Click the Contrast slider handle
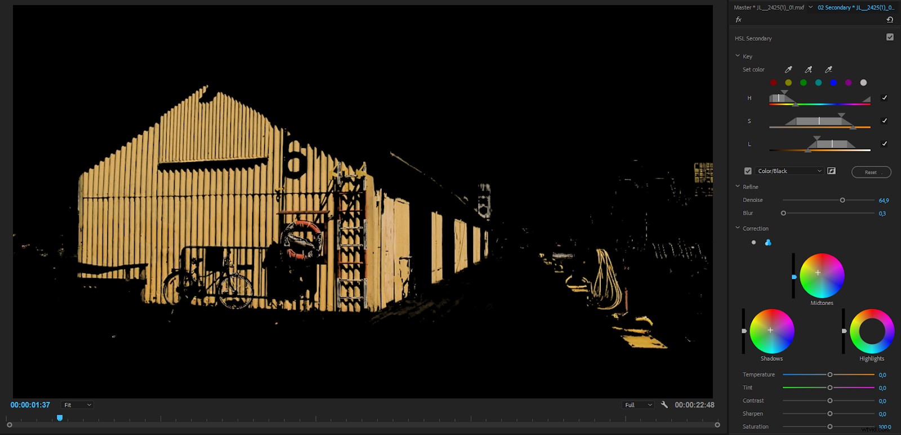 [x=830, y=401]
